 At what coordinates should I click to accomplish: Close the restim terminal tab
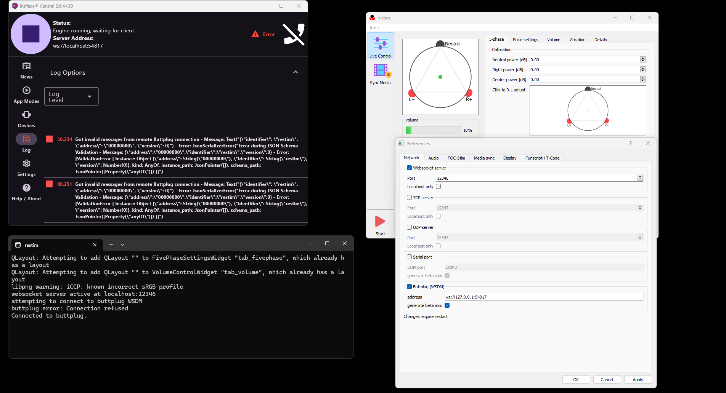(95, 245)
